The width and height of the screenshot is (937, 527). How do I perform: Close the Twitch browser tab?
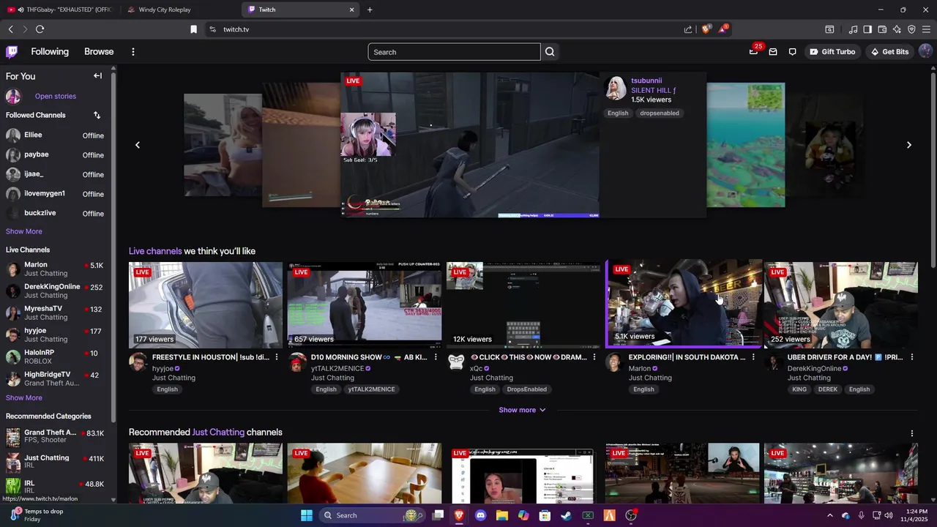351,10
